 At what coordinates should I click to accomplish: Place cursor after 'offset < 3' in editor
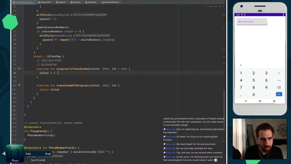click(58, 73)
